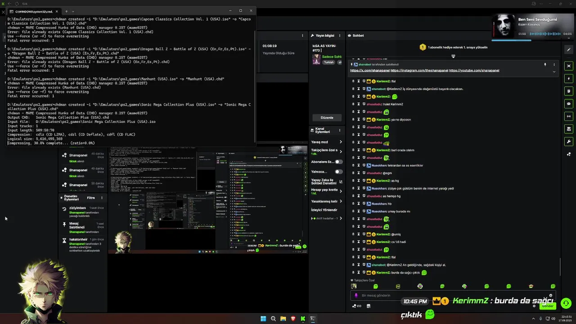Viewport: 576px width, 324px height.
Task: Open taskbar Search
Action: (x=273, y=319)
